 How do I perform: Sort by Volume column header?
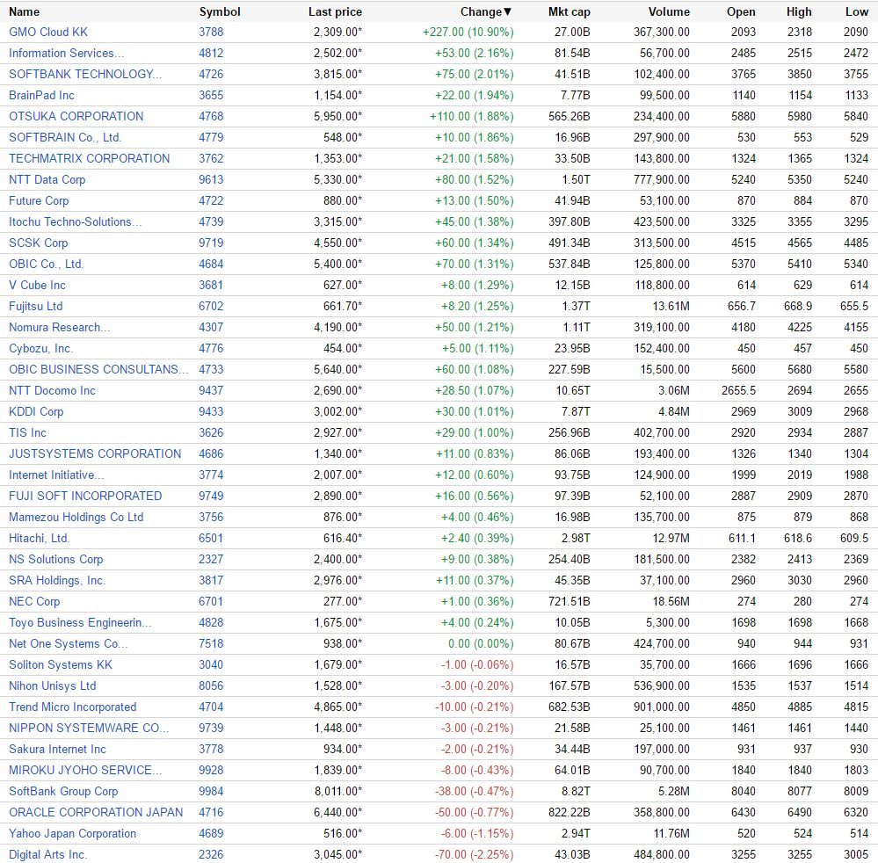click(669, 11)
